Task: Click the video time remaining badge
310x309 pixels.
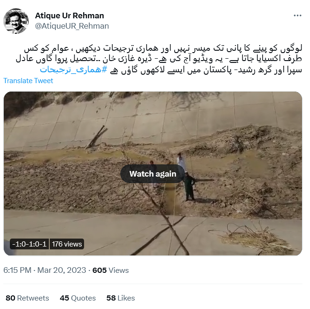Action: click(x=29, y=244)
